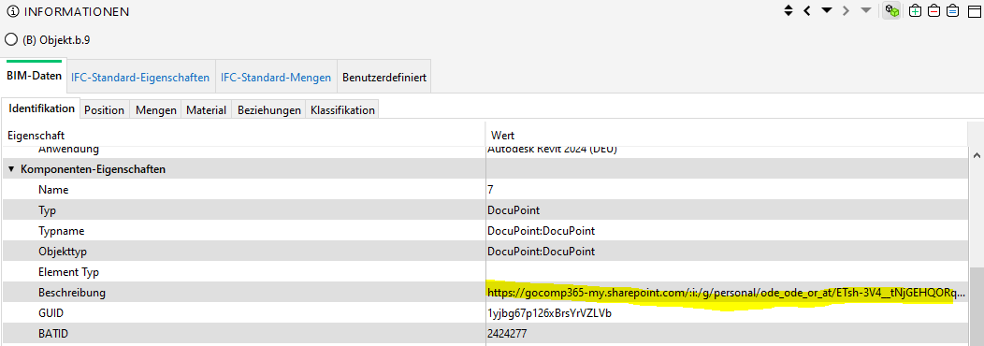Image resolution: width=984 pixels, height=346 pixels.
Task: Select the Typname property label
Action: [x=61, y=230]
